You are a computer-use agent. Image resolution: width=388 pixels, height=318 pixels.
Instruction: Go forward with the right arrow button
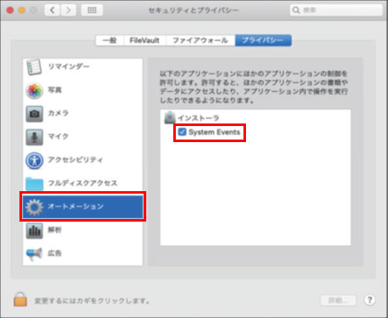pos(68,10)
